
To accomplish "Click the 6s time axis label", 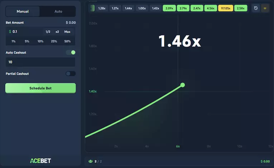I will pyautogui.click(x=178, y=146).
